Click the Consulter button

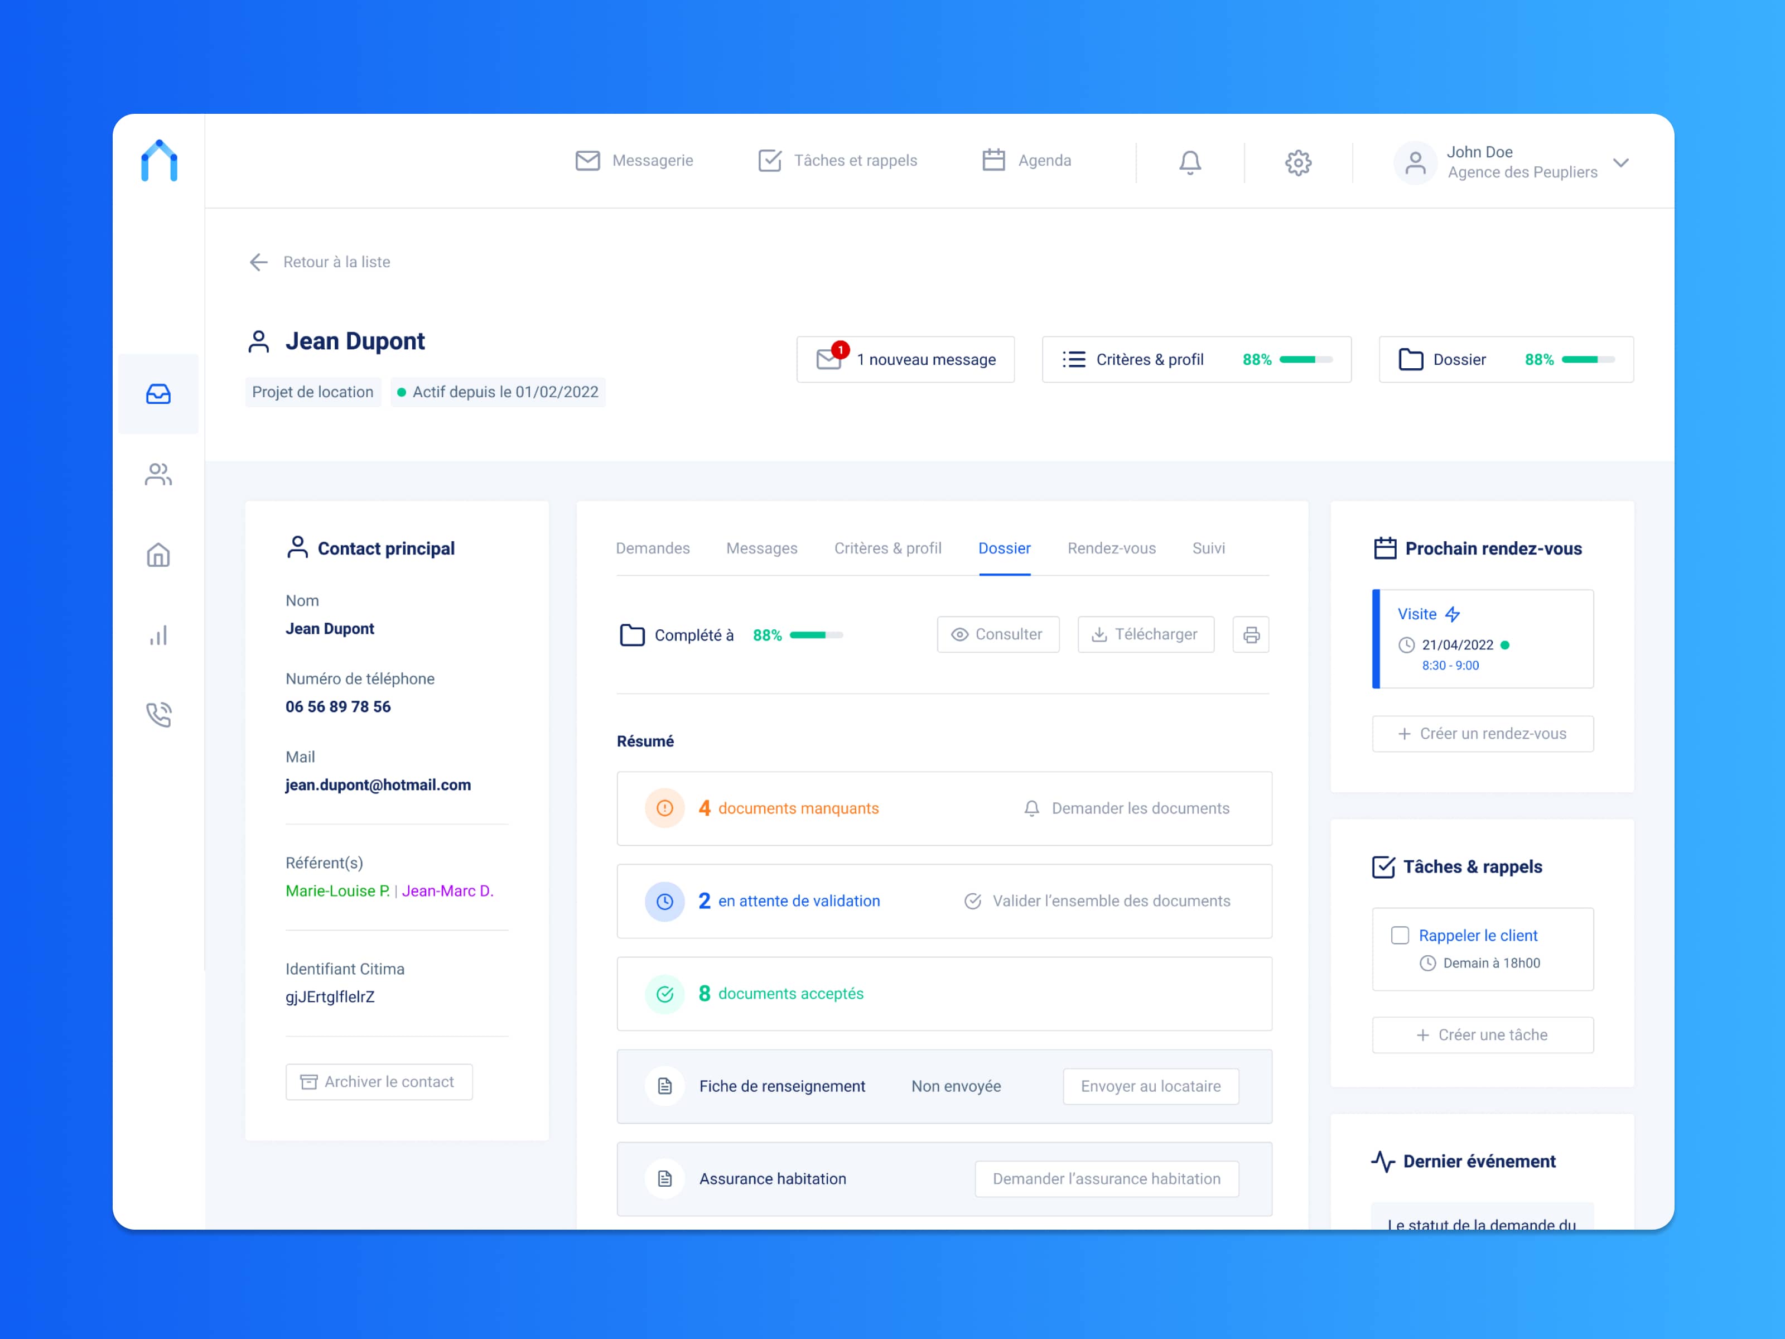(x=998, y=634)
